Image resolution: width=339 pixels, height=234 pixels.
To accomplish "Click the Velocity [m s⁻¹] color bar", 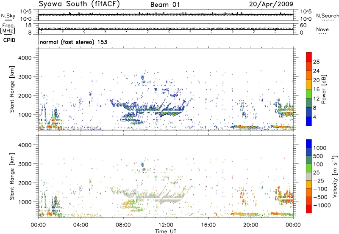I will pos(309,176).
